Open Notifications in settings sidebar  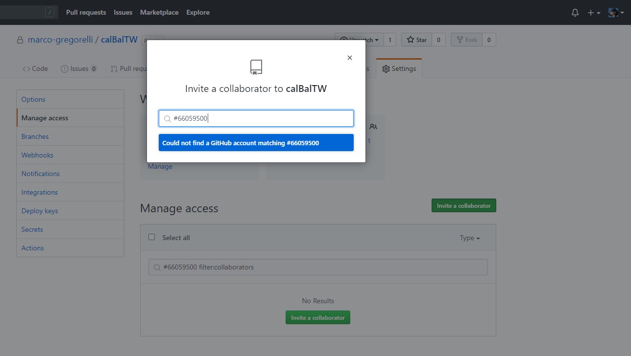pyautogui.click(x=70, y=174)
